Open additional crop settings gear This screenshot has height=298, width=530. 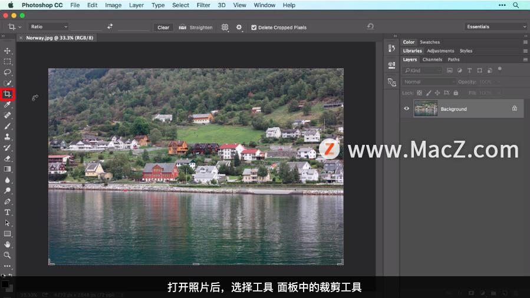click(x=239, y=27)
